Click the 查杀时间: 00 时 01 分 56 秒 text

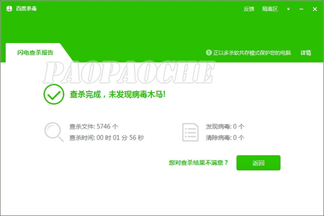[x=106, y=137]
